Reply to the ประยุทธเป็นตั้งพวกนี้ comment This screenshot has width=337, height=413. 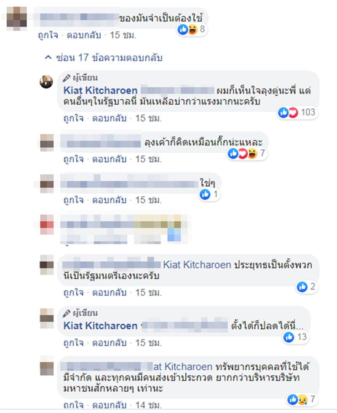(x=109, y=292)
